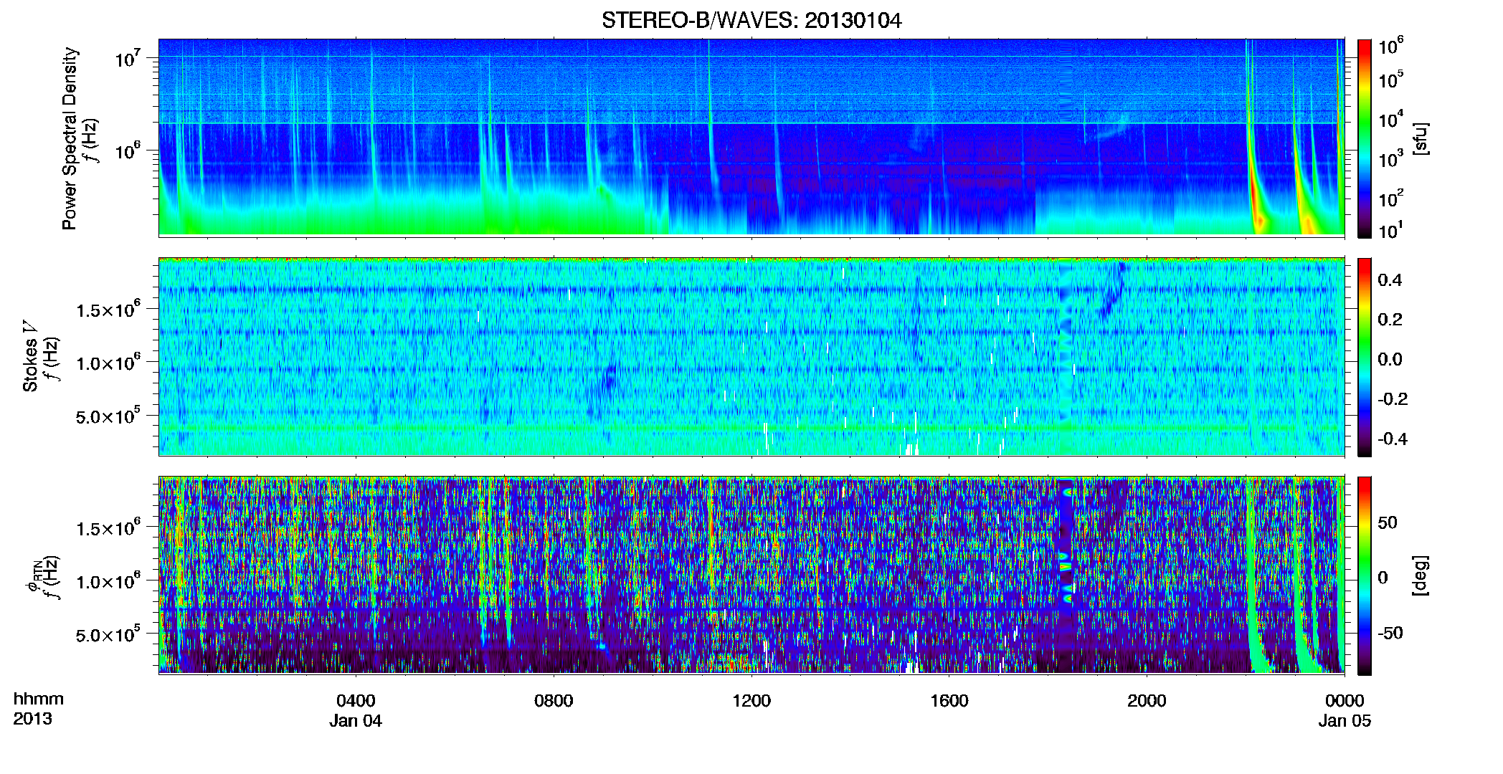Click the [sfu] colorbar unit label
The width and height of the screenshot is (1503, 774).
[x=1421, y=138]
